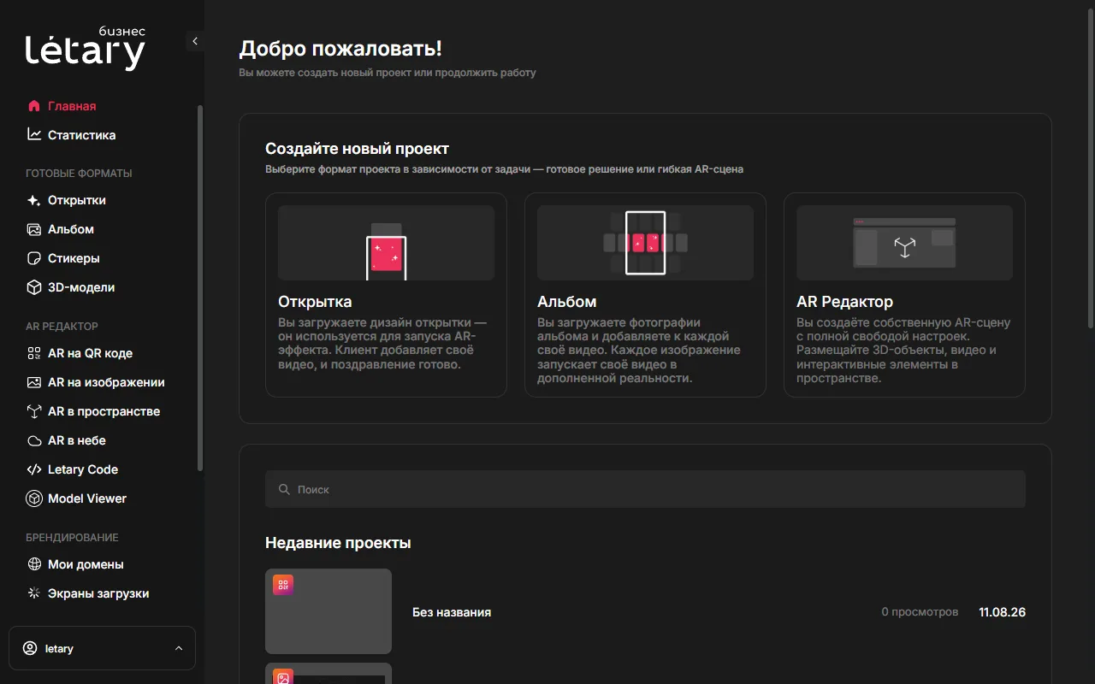Viewport: 1095px width, 684px height.
Task: Click the chart icon beside Статистика
Action: 34,135
